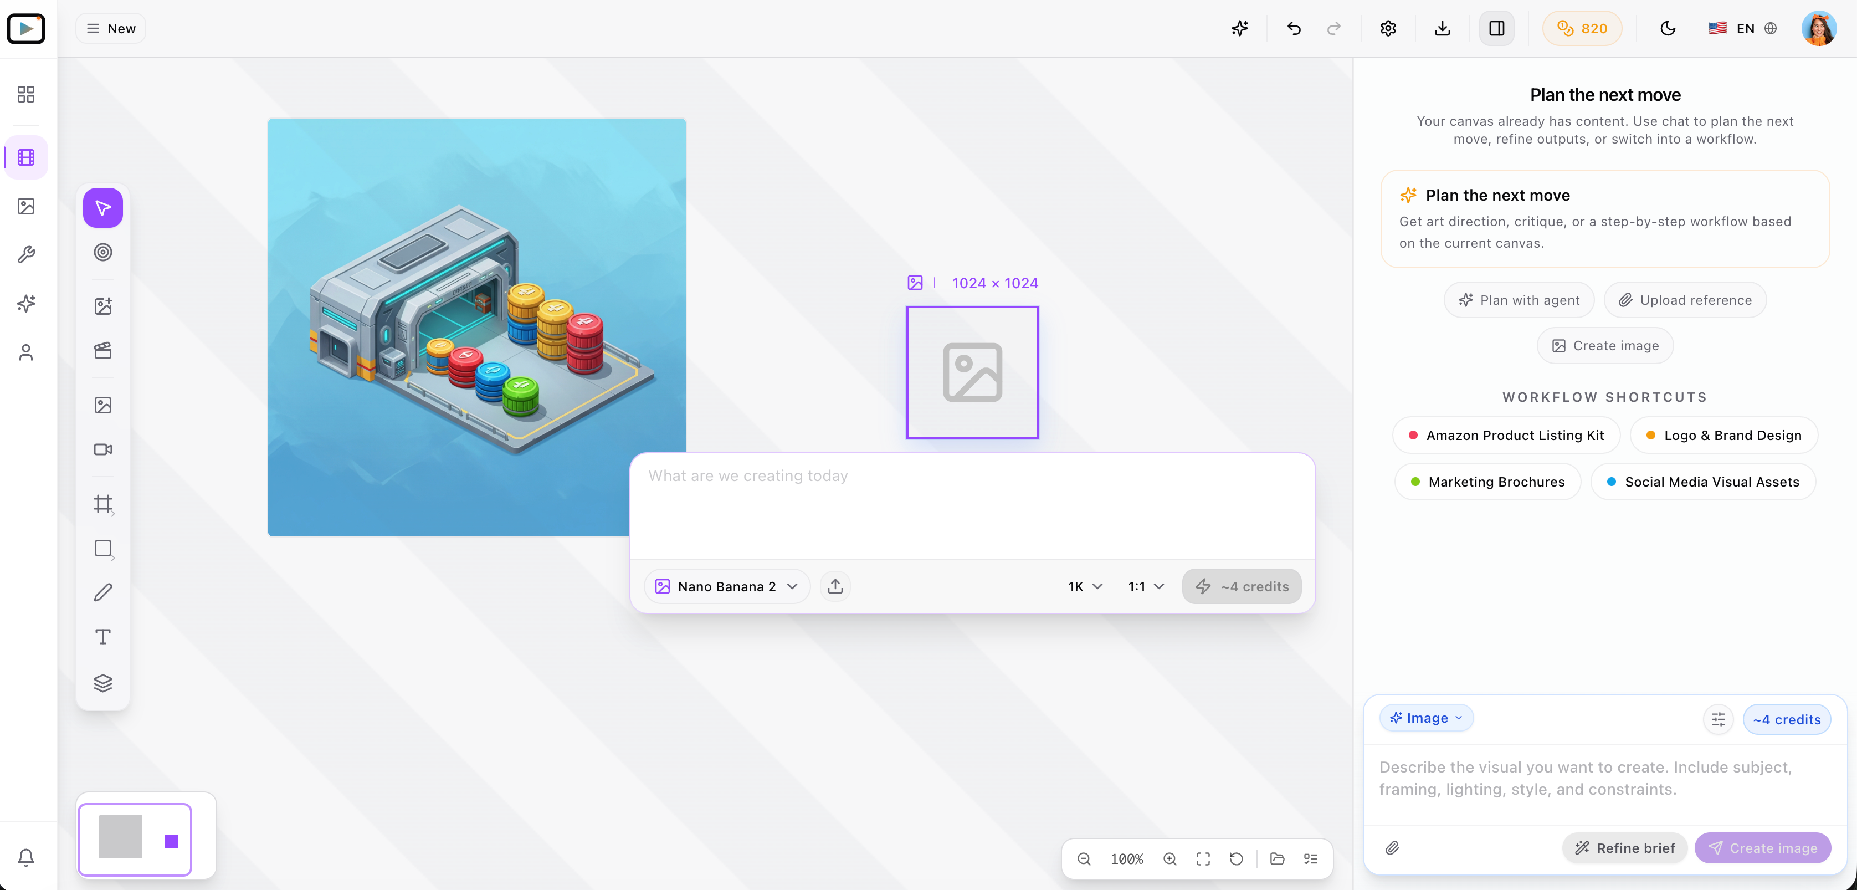Click the ~4 credits pill in chat panel

[1786, 719]
